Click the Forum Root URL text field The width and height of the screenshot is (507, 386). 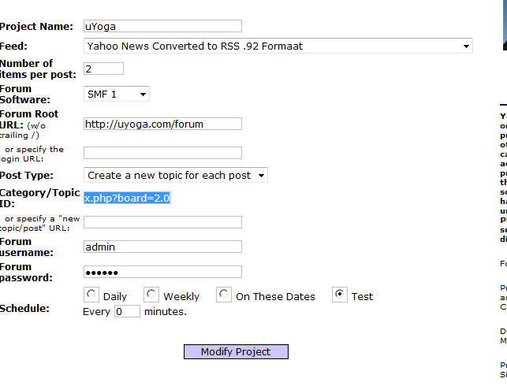[x=162, y=124]
